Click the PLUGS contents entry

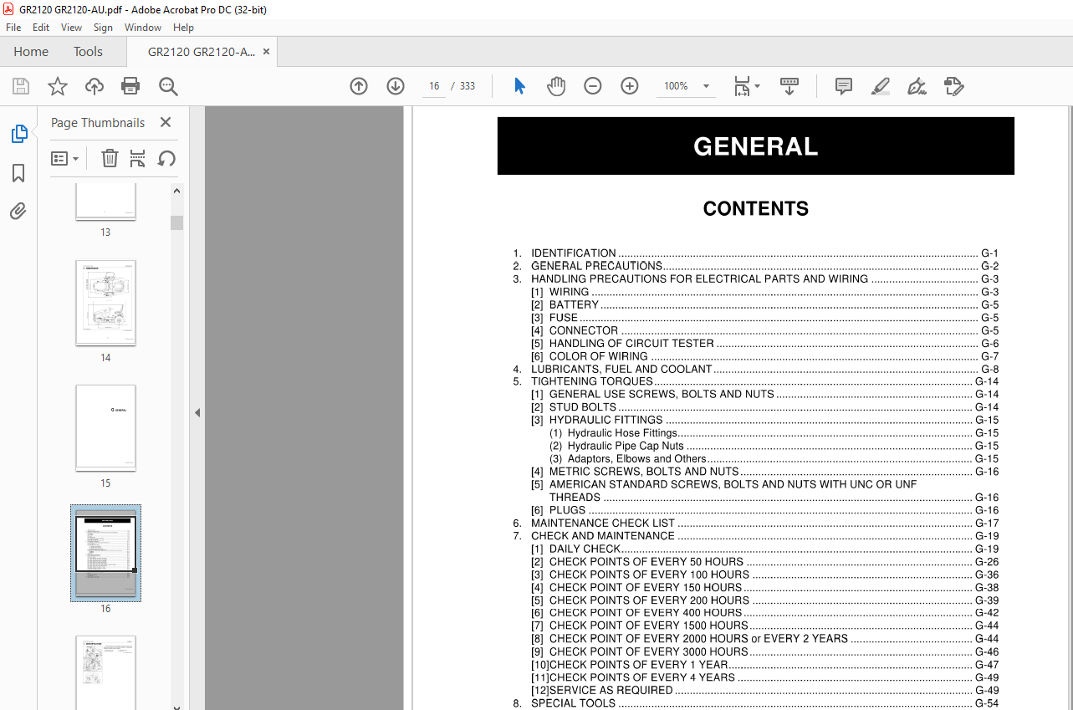pyautogui.click(x=764, y=510)
